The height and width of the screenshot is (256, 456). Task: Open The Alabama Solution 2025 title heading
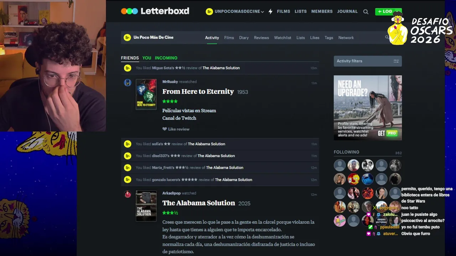199,203
